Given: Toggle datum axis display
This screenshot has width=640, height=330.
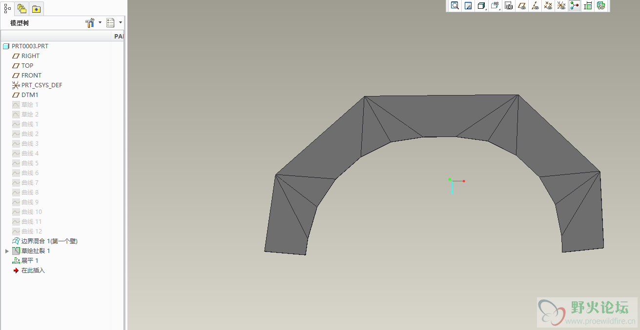Looking at the screenshot, I should point(535,6).
